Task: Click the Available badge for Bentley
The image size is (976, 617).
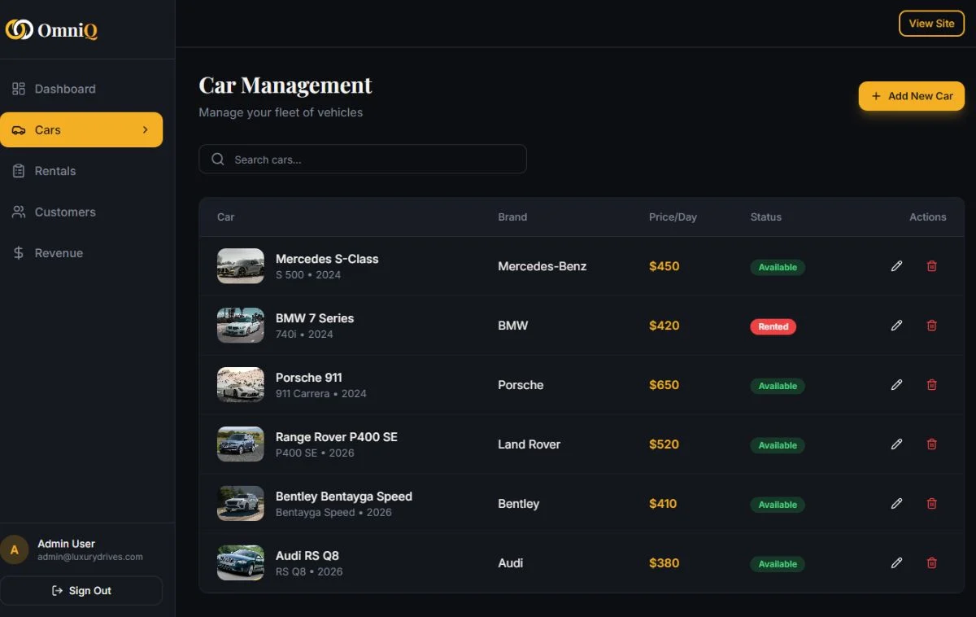Action: (x=778, y=505)
